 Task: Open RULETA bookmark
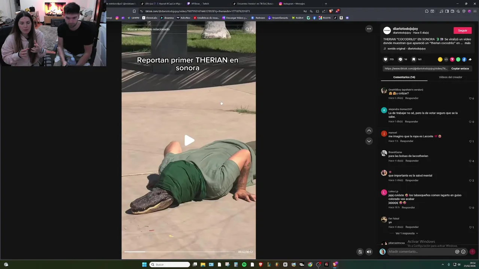tap(325, 18)
